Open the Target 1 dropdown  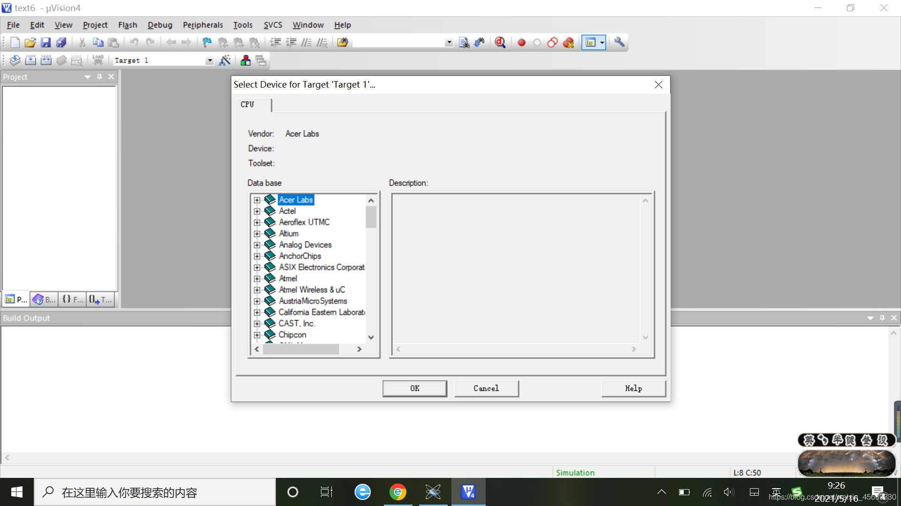point(210,61)
